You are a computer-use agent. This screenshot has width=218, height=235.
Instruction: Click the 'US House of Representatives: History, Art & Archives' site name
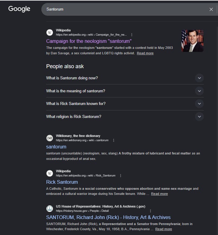pos(101,207)
